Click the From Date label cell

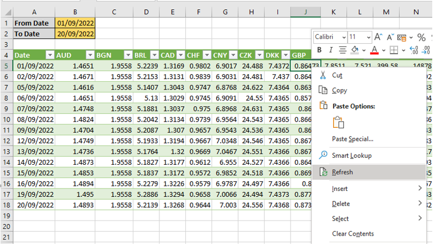(x=34, y=23)
